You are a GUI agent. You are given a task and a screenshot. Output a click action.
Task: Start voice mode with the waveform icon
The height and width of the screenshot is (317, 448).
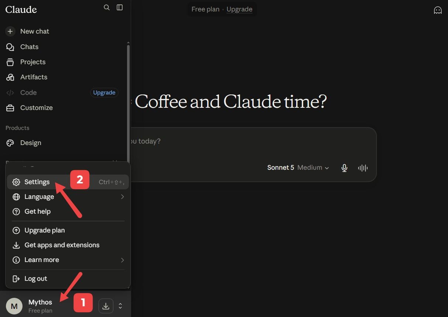click(x=363, y=168)
